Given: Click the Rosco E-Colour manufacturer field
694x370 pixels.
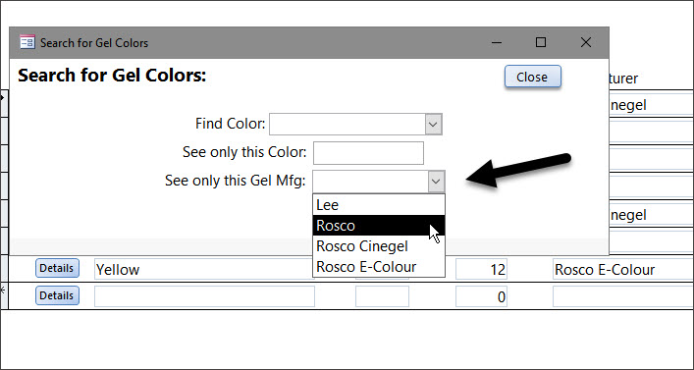Looking at the screenshot, I should coord(622,269).
